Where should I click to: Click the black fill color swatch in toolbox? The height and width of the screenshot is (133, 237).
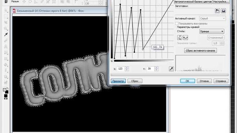(6, 96)
